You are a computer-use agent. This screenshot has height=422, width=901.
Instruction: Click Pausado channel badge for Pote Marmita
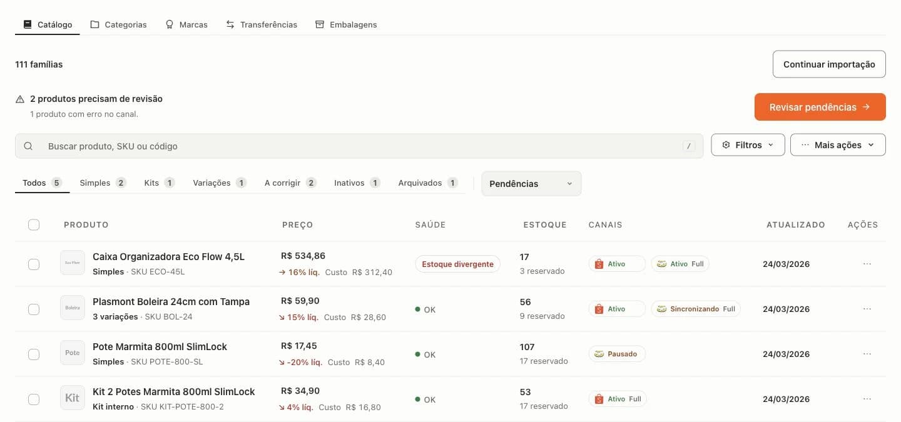[x=617, y=354]
